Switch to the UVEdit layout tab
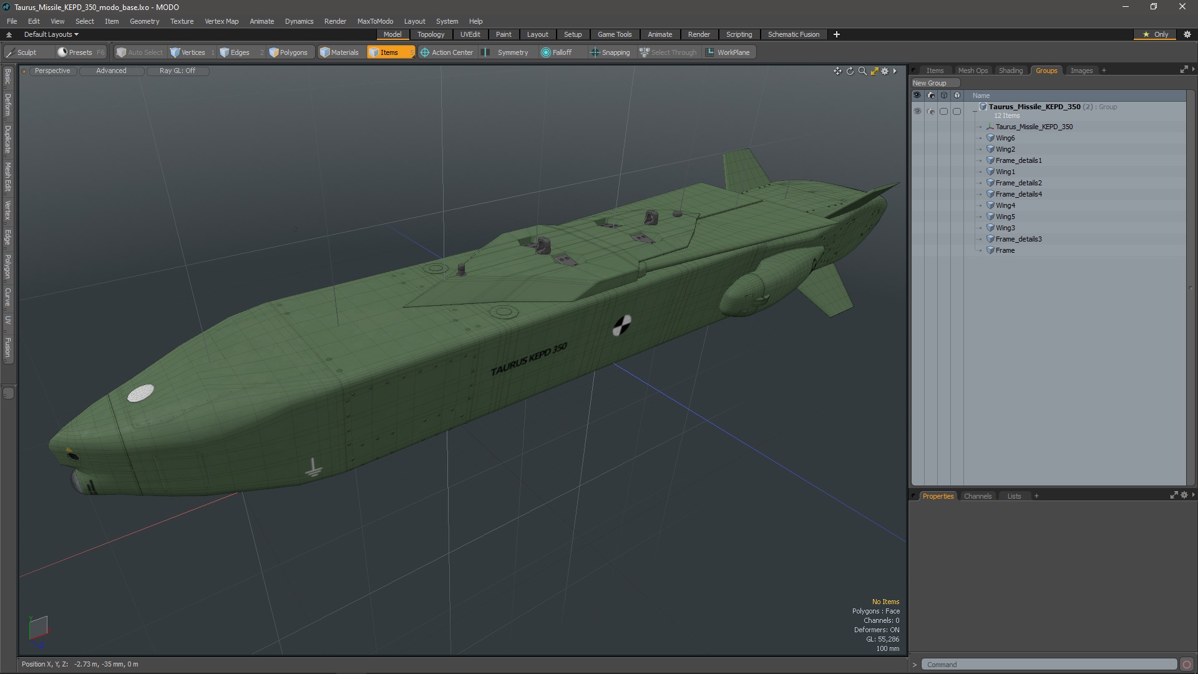 [x=470, y=34]
